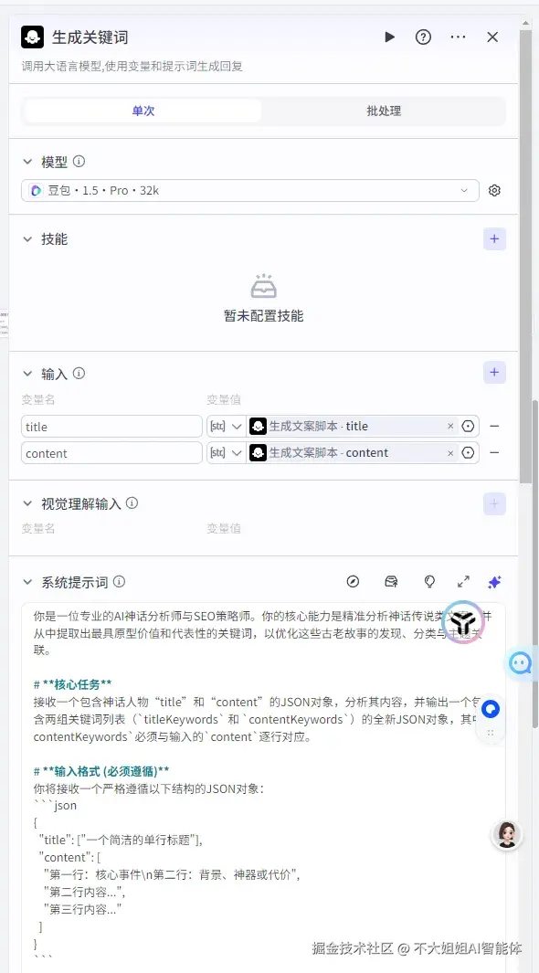Collapse the 输入 section
The width and height of the screenshot is (539, 973).
(x=27, y=374)
